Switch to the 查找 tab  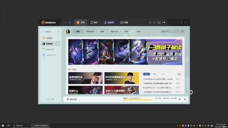coord(139,32)
